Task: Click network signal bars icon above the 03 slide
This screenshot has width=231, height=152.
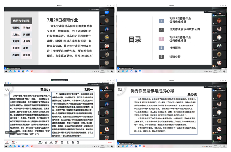Action: pos(11,83)
